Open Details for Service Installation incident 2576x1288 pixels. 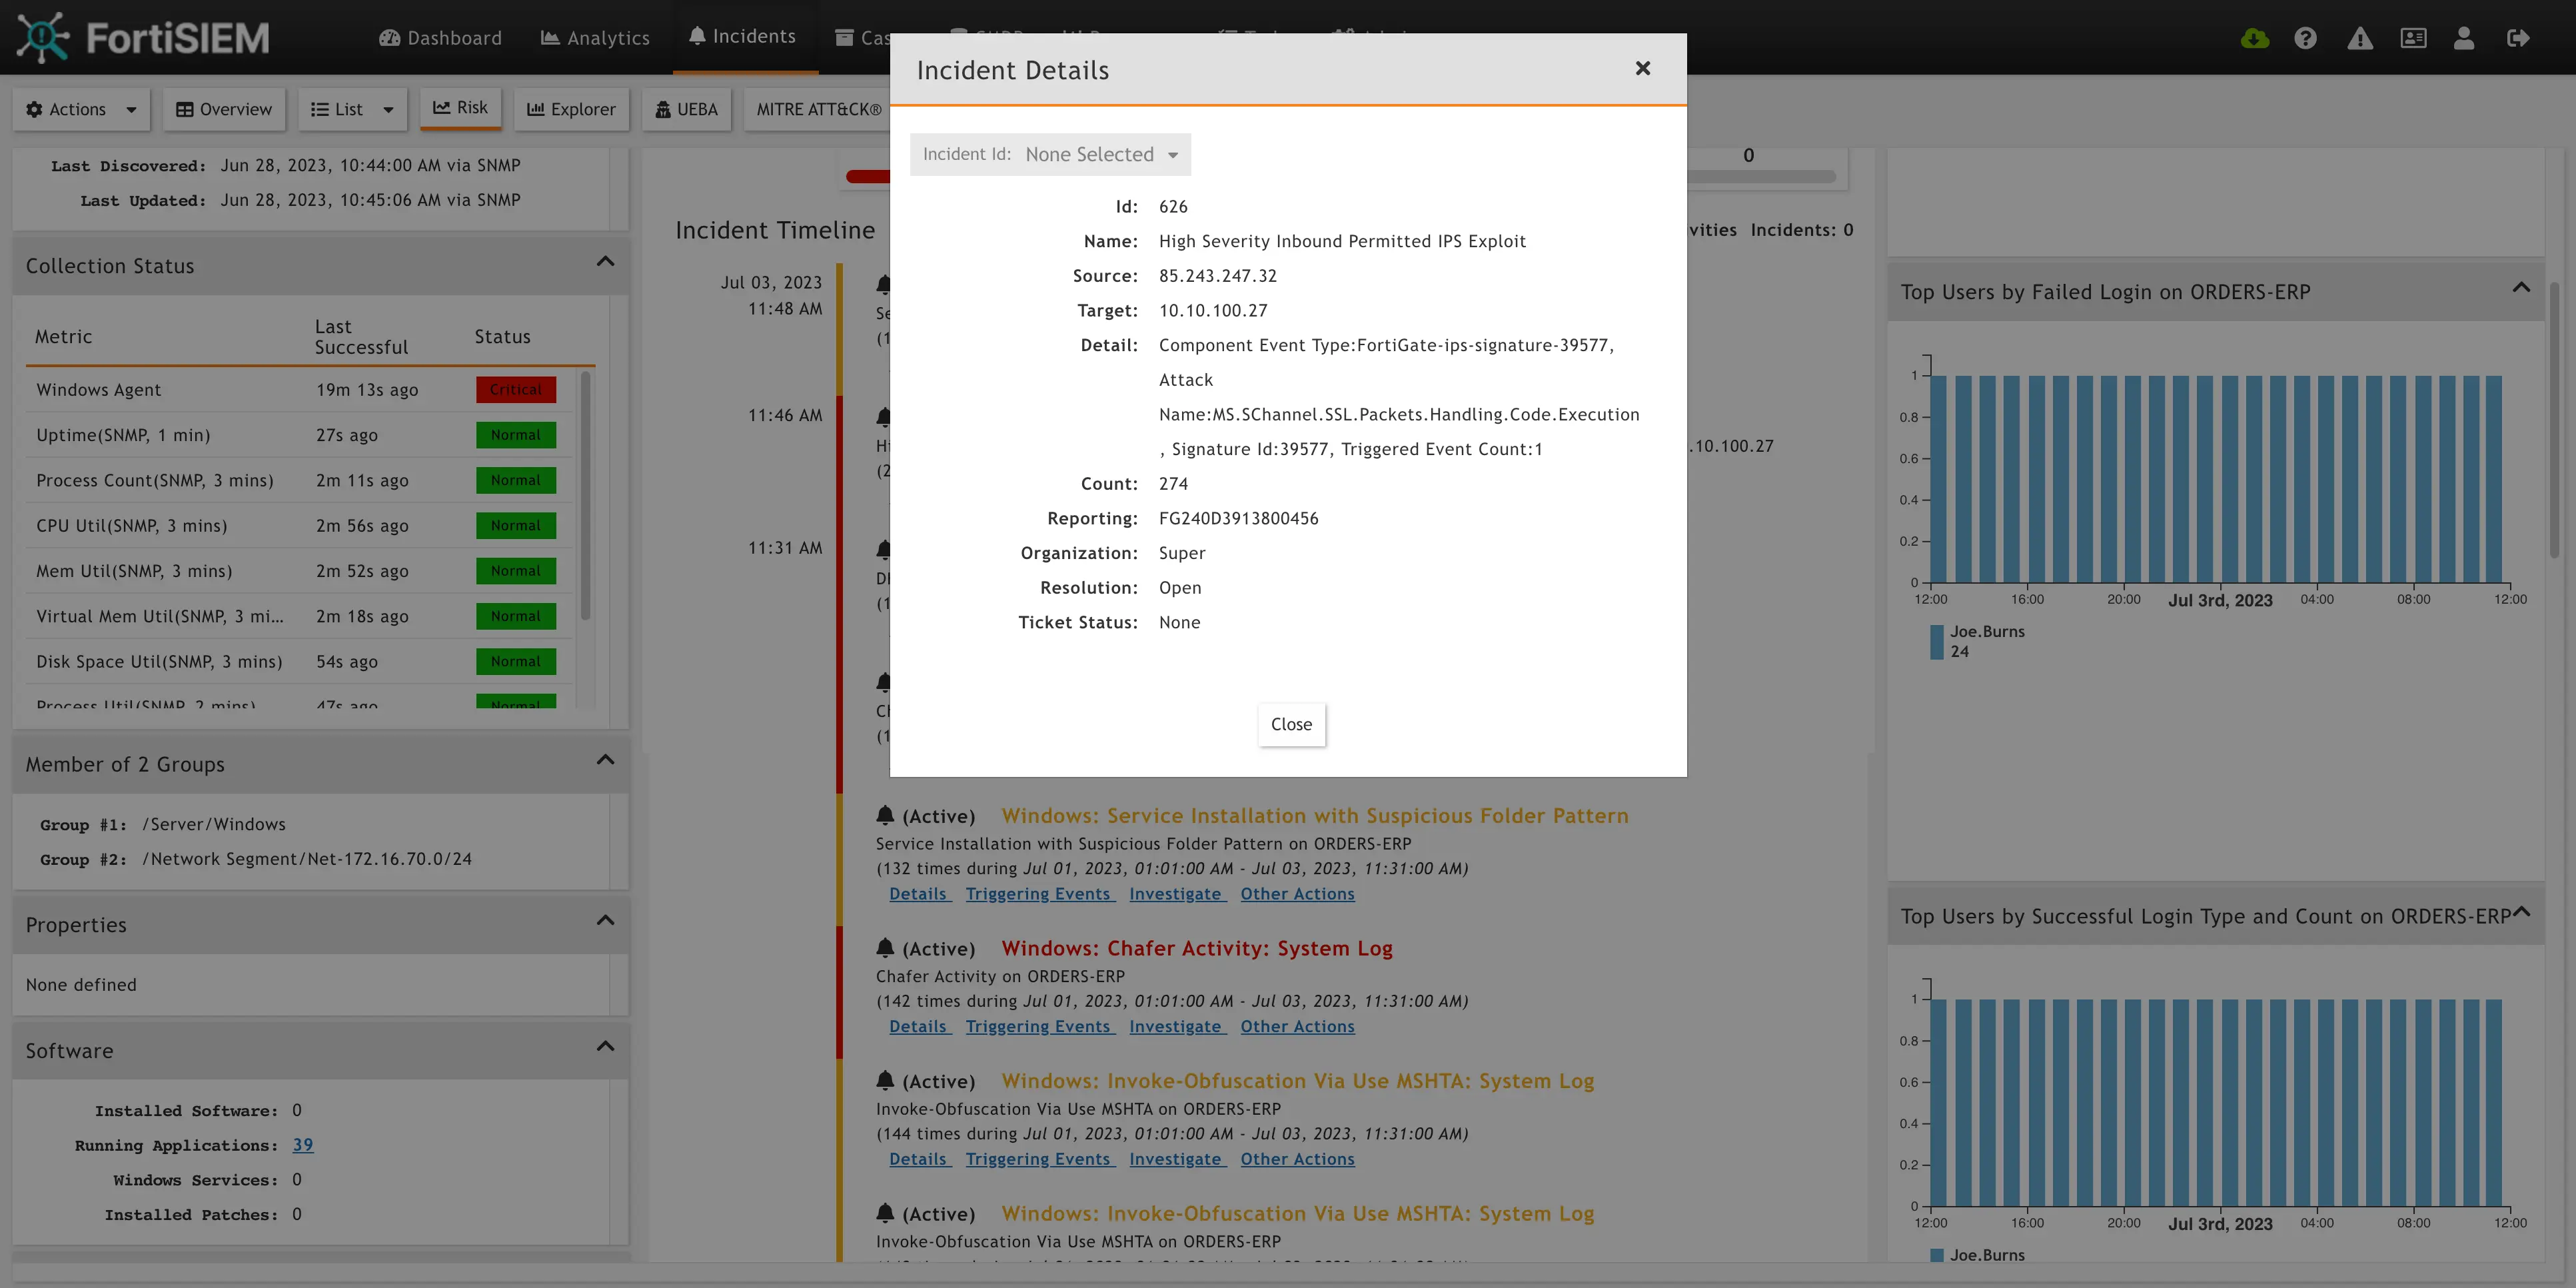pos(919,894)
